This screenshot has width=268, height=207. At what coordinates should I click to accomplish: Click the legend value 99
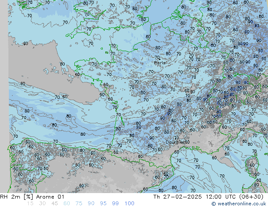coord(115,204)
